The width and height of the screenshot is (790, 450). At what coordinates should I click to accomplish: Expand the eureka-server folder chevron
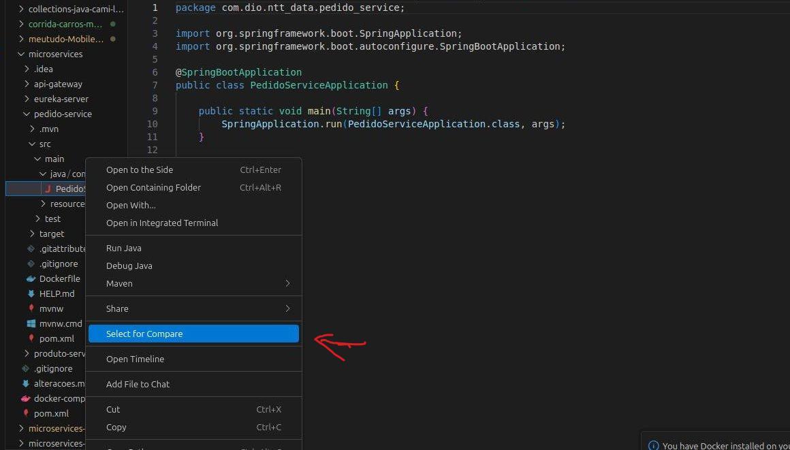[x=27, y=99]
